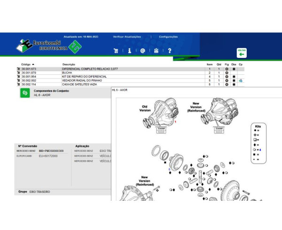Open Configurações in the top bar
Image resolution: width=282 pixels, height=230 pixels.
tap(168, 36)
